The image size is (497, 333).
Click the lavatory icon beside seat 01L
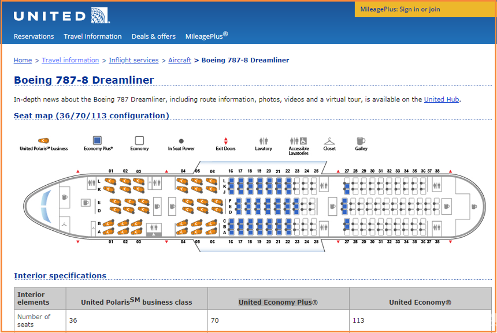click(92, 182)
